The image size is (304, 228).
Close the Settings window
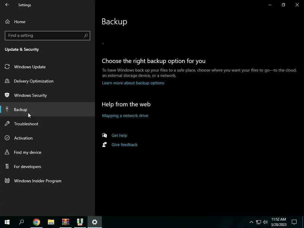coord(297,5)
